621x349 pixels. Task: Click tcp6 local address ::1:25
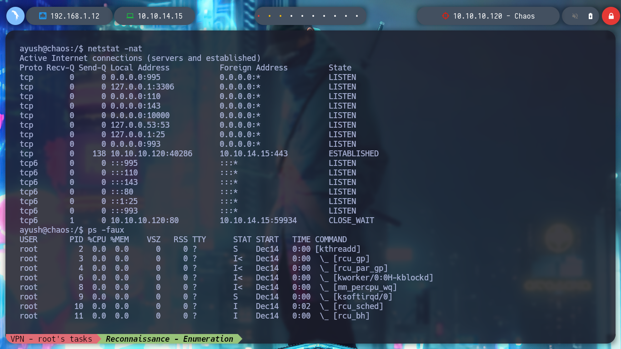point(124,201)
